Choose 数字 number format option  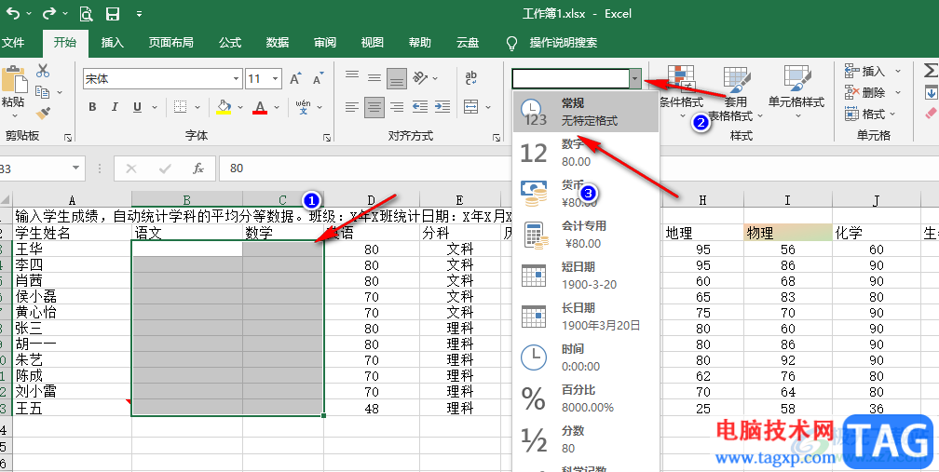point(586,153)
